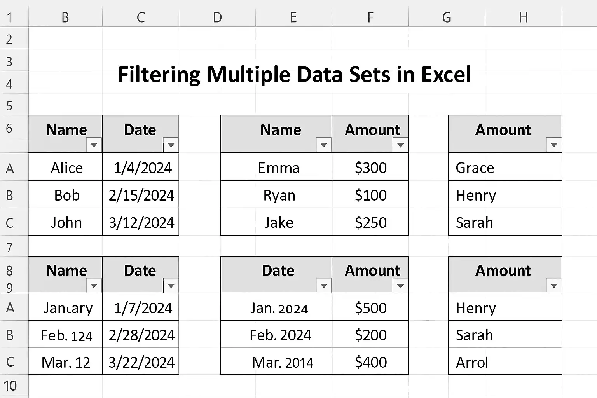
Task: Open the Name filter arrow above January
Action: pyautogui.click(x=94, y=286)
